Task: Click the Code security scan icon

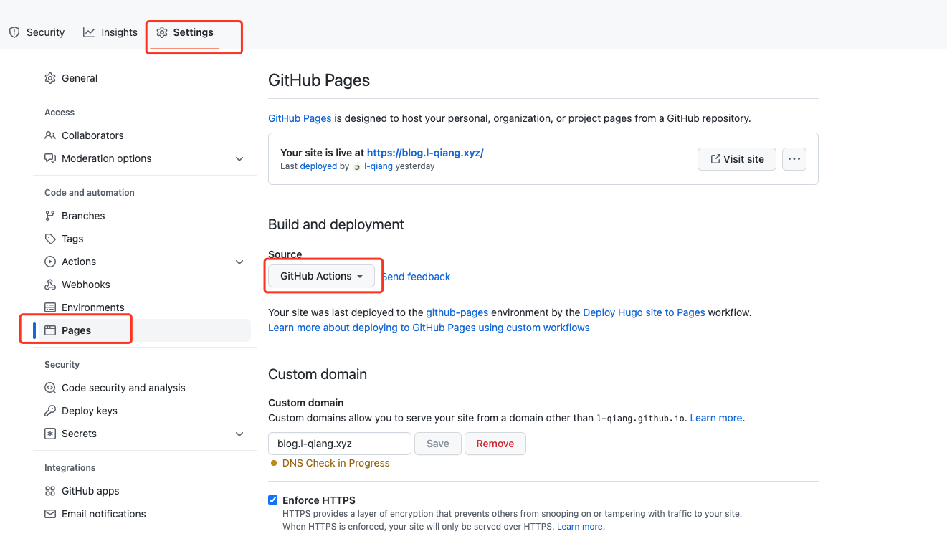Action: pyautogui.click(x=50, y=388)
